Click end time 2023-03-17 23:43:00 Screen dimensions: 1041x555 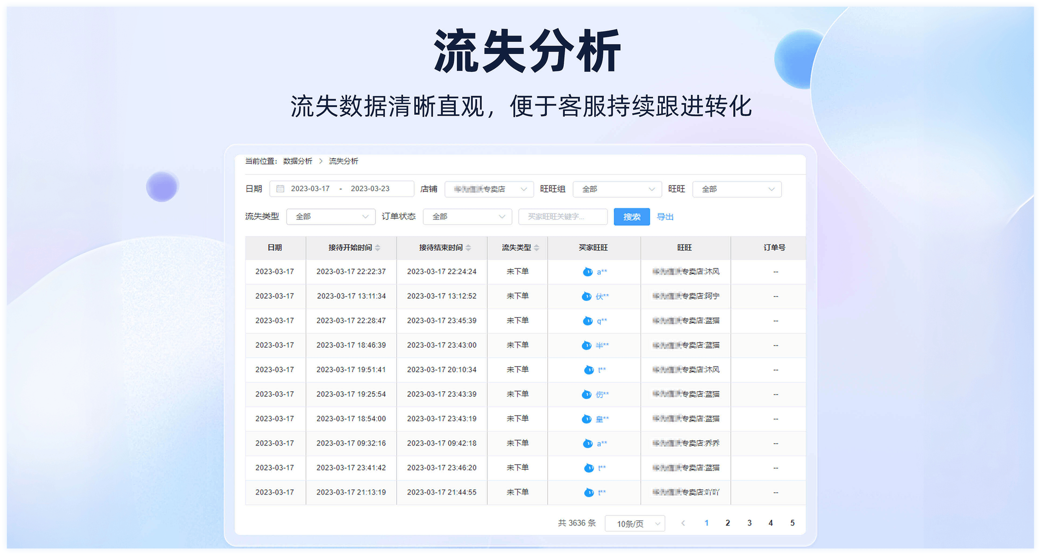(x=441, y=345)
